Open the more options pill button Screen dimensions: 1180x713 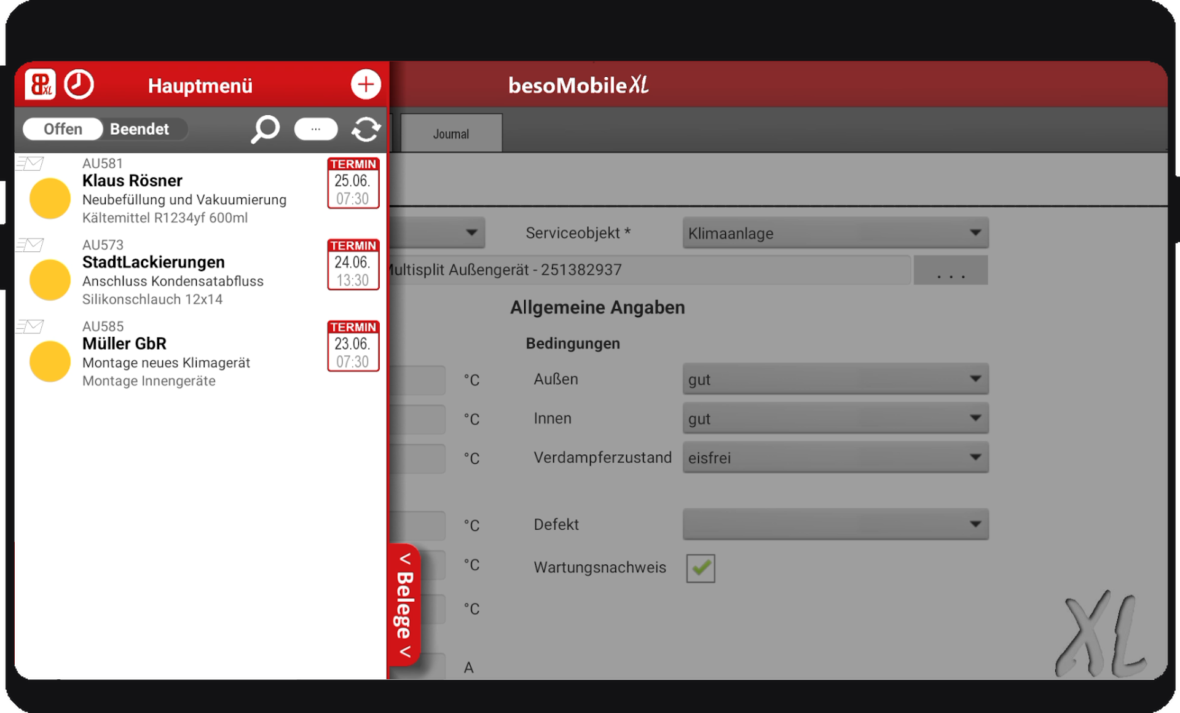[316, 129]
